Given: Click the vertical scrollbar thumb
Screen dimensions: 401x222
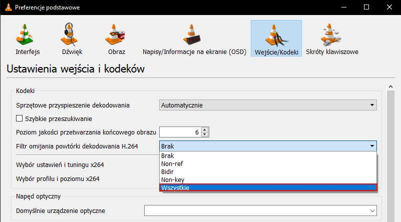Looking at the screenshot, I should (390, 156).
